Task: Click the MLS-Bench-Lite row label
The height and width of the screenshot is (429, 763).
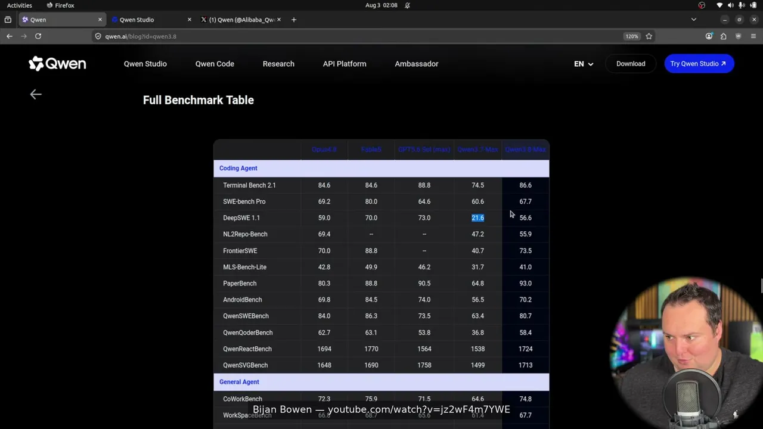Action: pyautogui.click(x=245, y=267)
